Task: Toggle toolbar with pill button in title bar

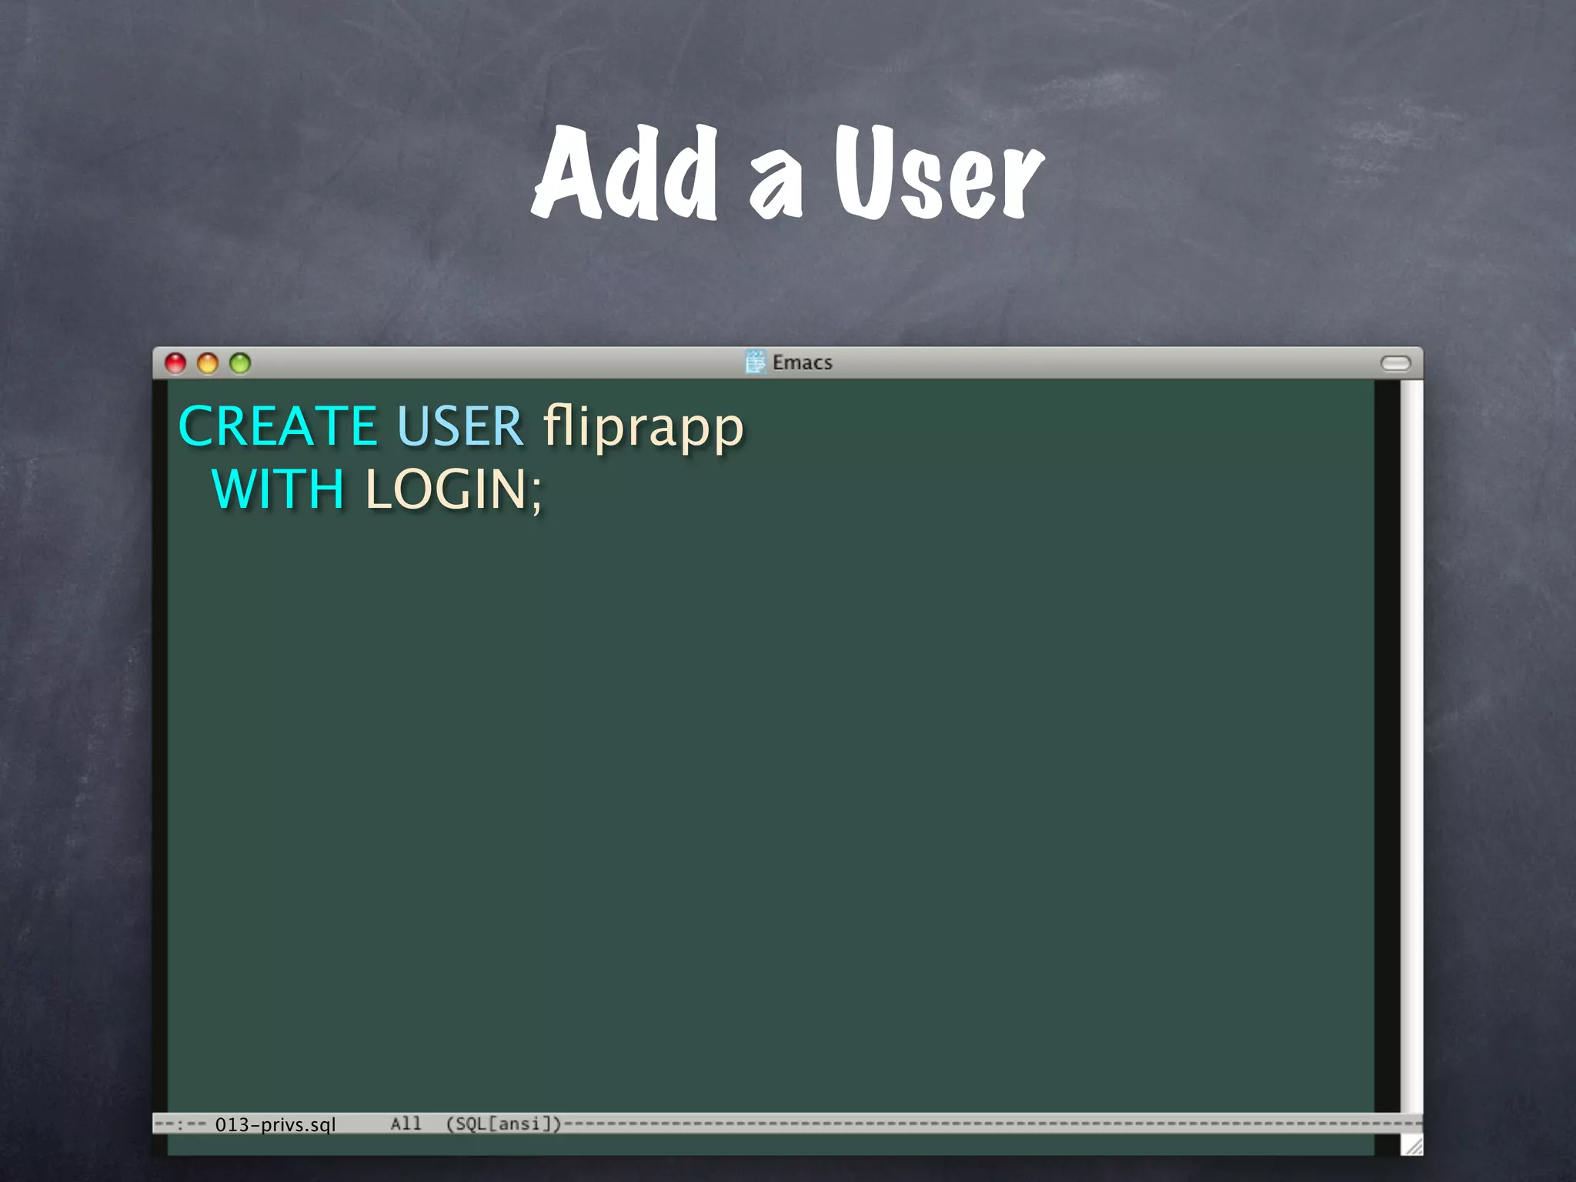Action: coord(1395,363)
